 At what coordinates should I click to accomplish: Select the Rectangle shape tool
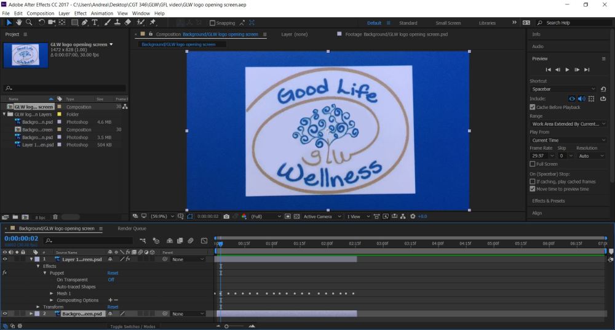point(74,22)
